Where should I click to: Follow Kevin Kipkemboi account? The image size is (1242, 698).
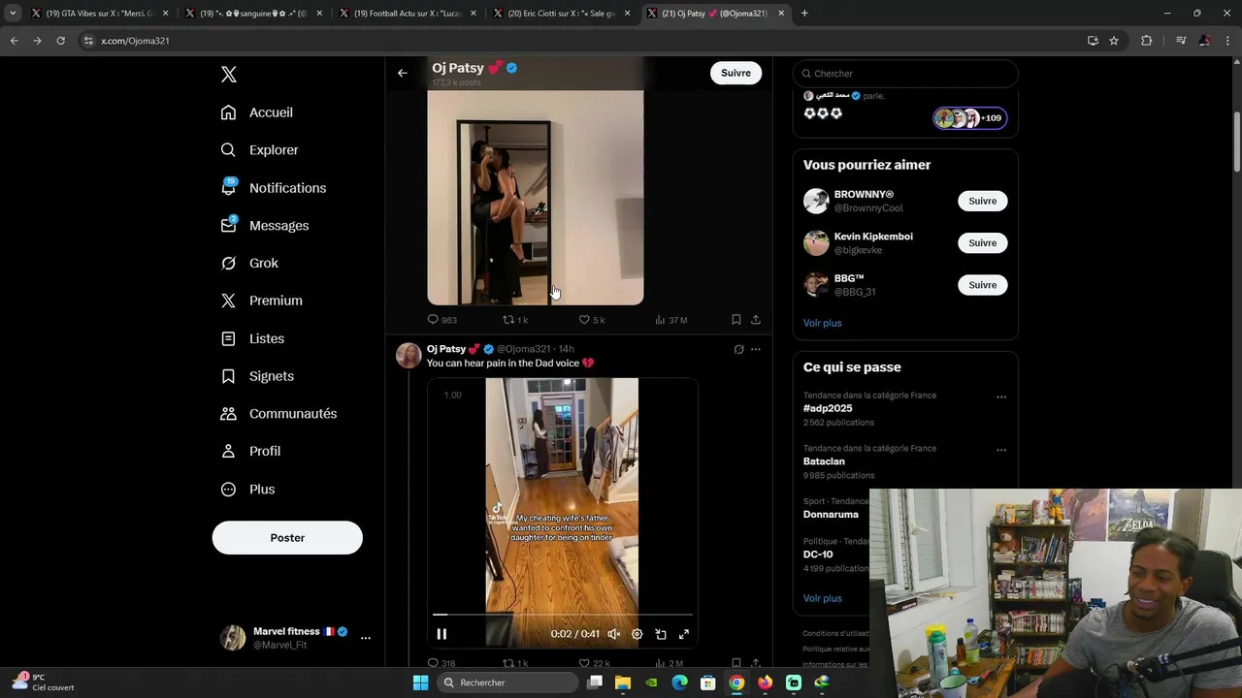(982, 243)
